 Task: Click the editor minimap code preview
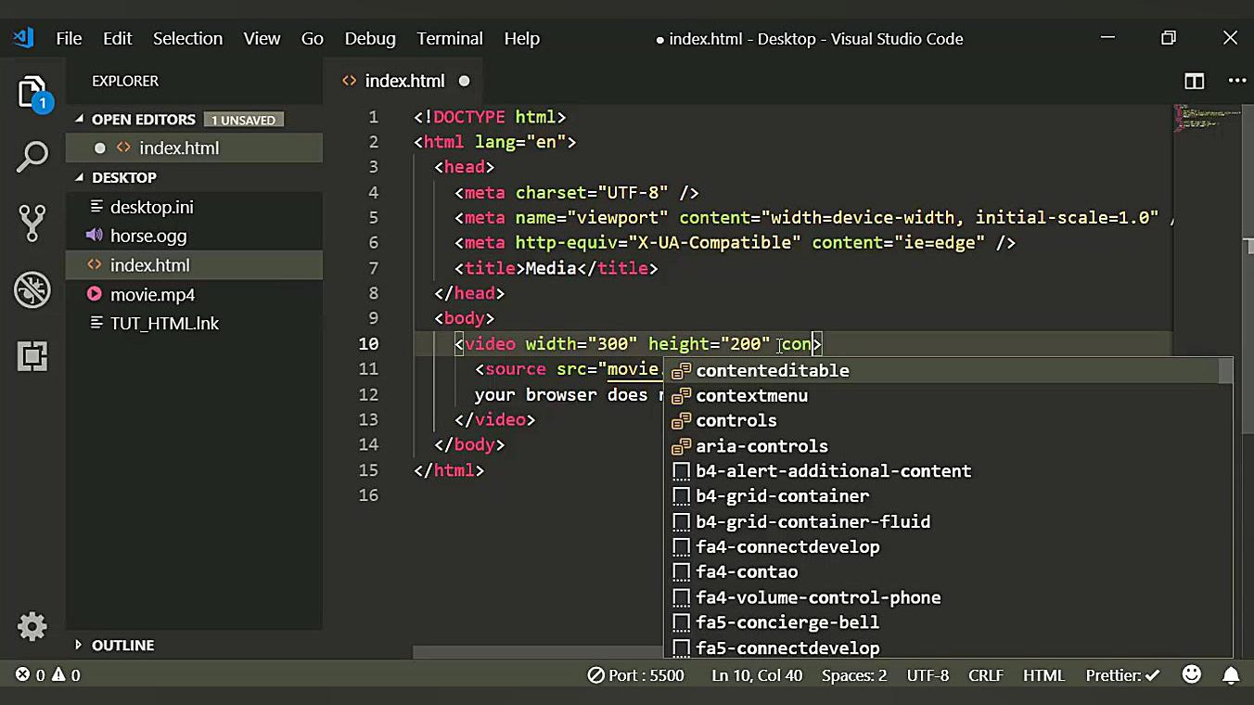[x=1206, y=119]
